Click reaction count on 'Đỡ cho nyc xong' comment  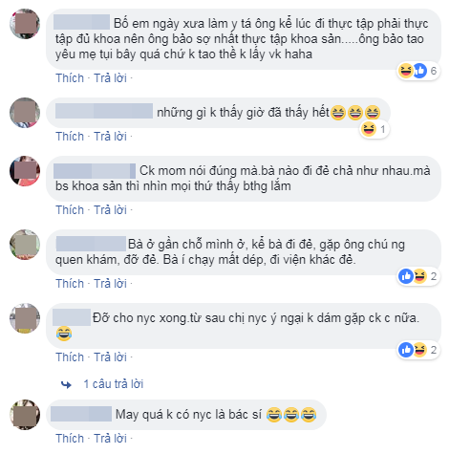[434, 350]
